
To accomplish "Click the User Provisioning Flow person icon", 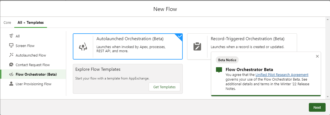I will pyautogui.click(x=11, y=84).
